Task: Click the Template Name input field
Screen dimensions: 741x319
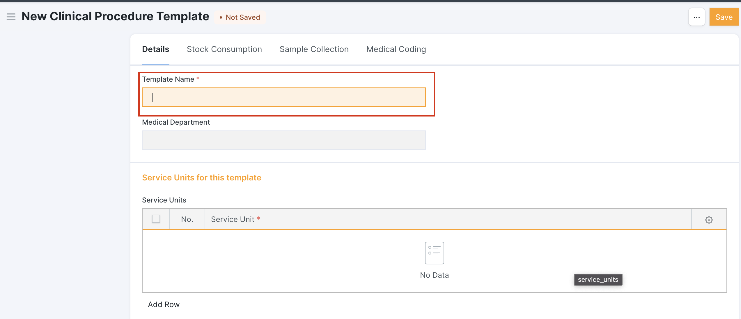Action: (x=284, y=97)
